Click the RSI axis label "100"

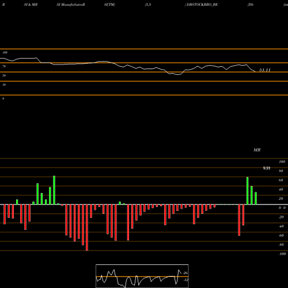(x=5, y=52)
